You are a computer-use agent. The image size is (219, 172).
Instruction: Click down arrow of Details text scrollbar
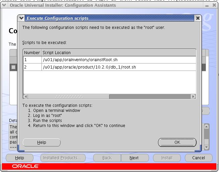coord(206,147)
